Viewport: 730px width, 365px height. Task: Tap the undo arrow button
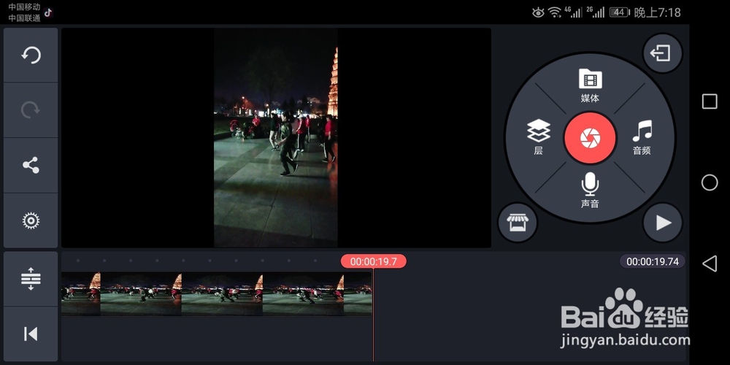pos(31,55)
